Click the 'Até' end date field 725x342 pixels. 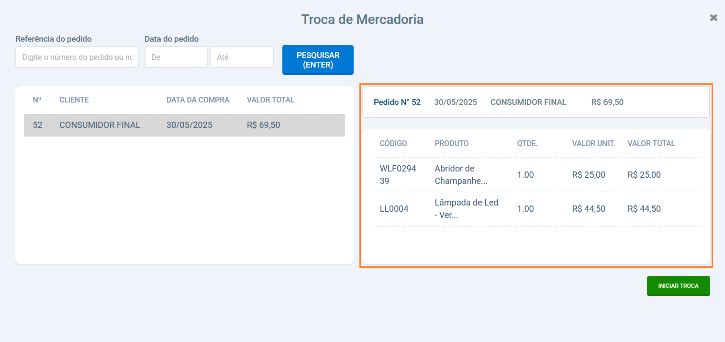(x=242, y=57)
